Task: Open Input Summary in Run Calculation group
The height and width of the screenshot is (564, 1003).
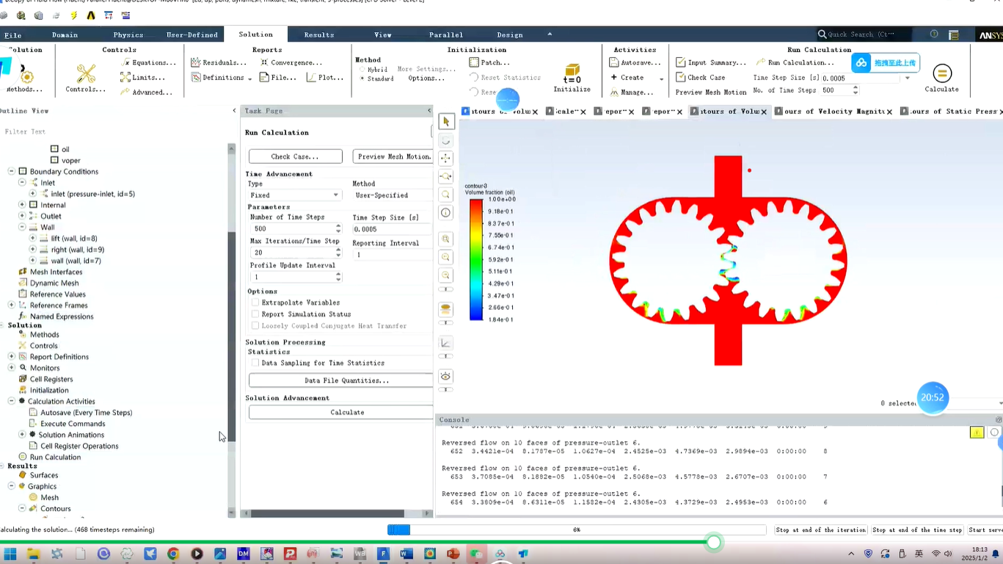Action: click(711, 62)
